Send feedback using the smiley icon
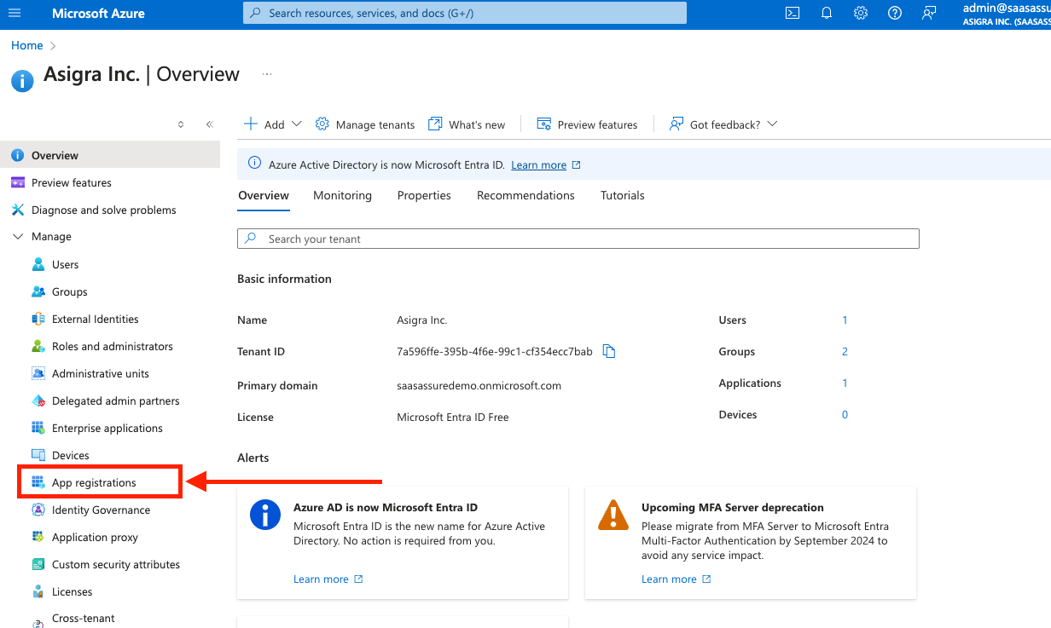 (928, 13)
